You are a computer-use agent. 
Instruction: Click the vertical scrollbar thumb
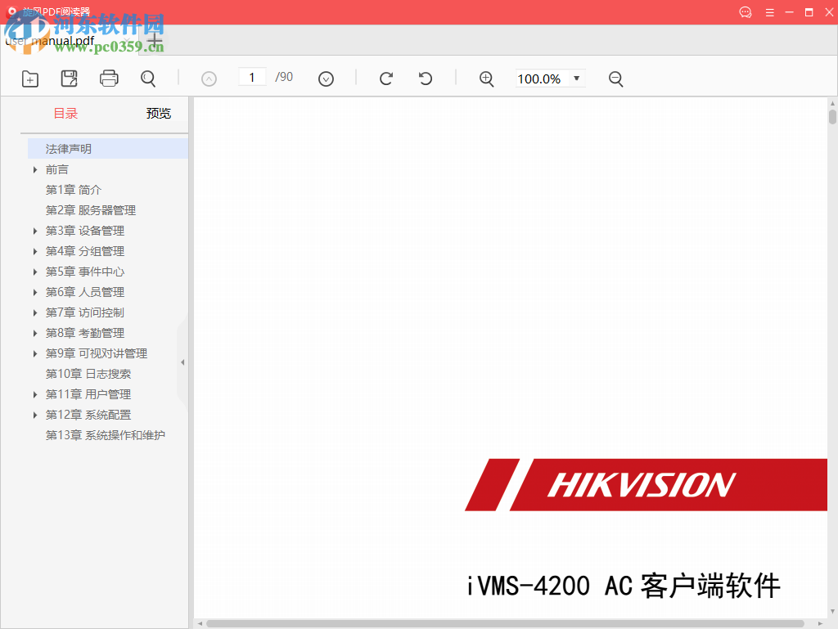(x=832, y=117)
